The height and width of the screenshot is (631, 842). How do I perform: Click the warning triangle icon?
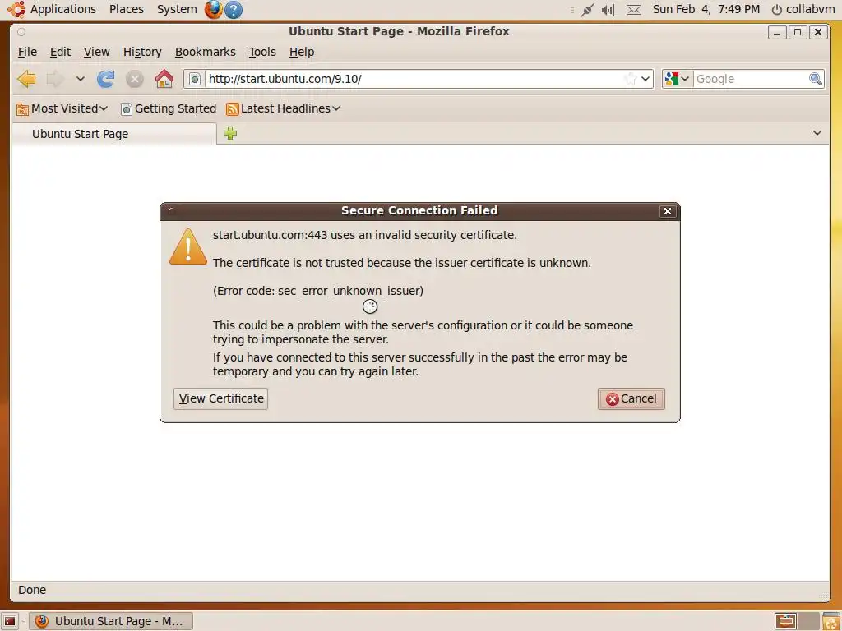click(x=188, y=247)
